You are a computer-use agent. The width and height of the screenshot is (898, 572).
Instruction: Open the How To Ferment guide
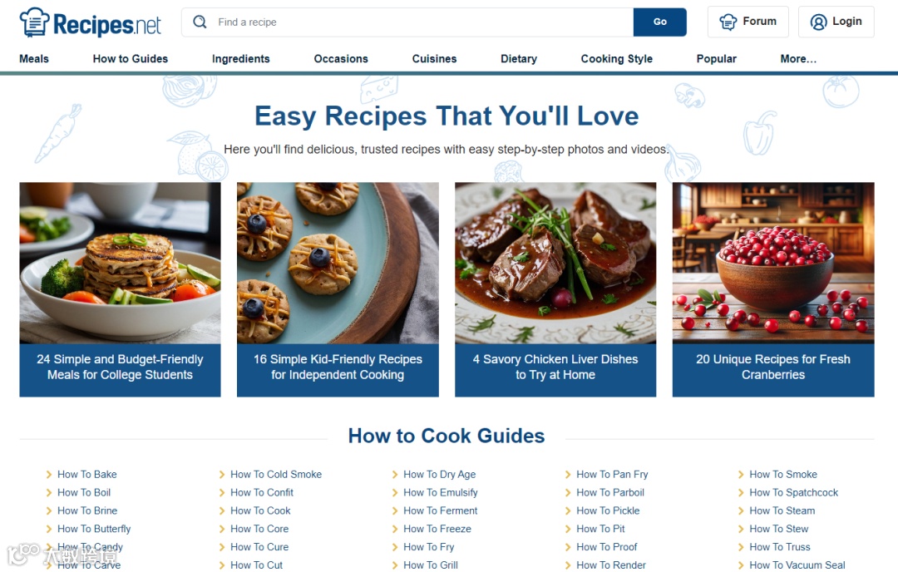(440, 510)
